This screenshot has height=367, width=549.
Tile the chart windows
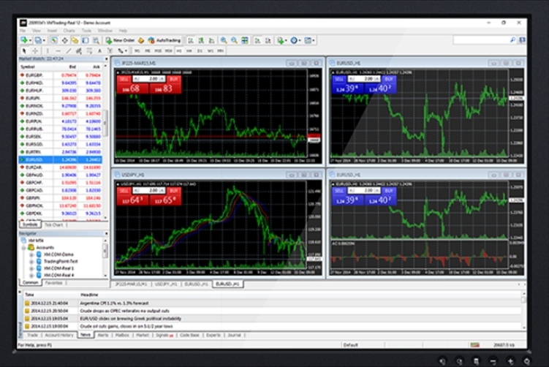245,40
